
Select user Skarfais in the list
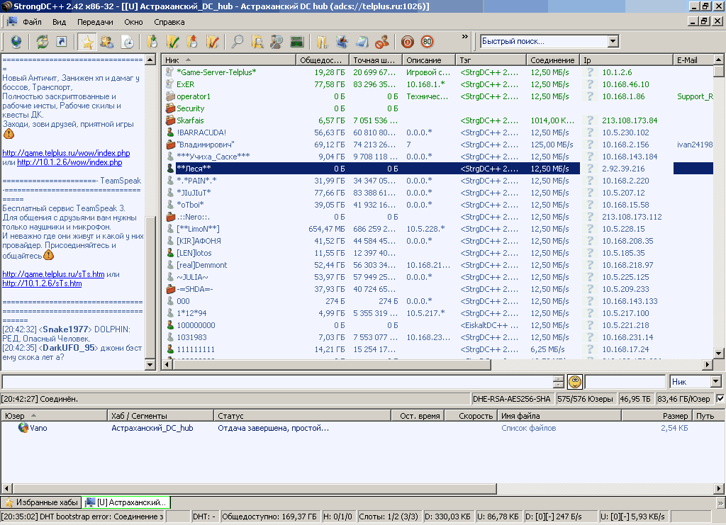437,120
